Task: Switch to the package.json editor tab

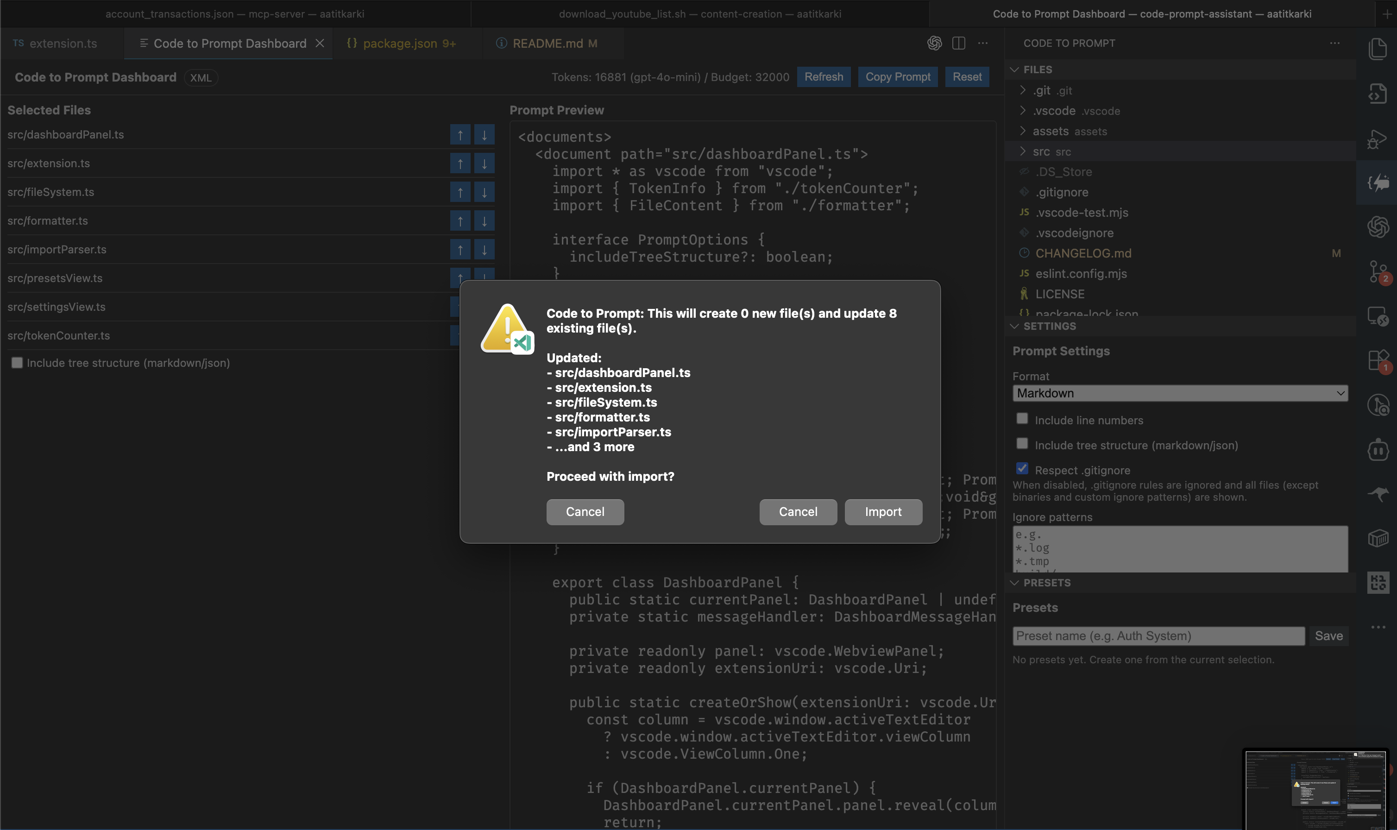Action: (x=400, y=43)
